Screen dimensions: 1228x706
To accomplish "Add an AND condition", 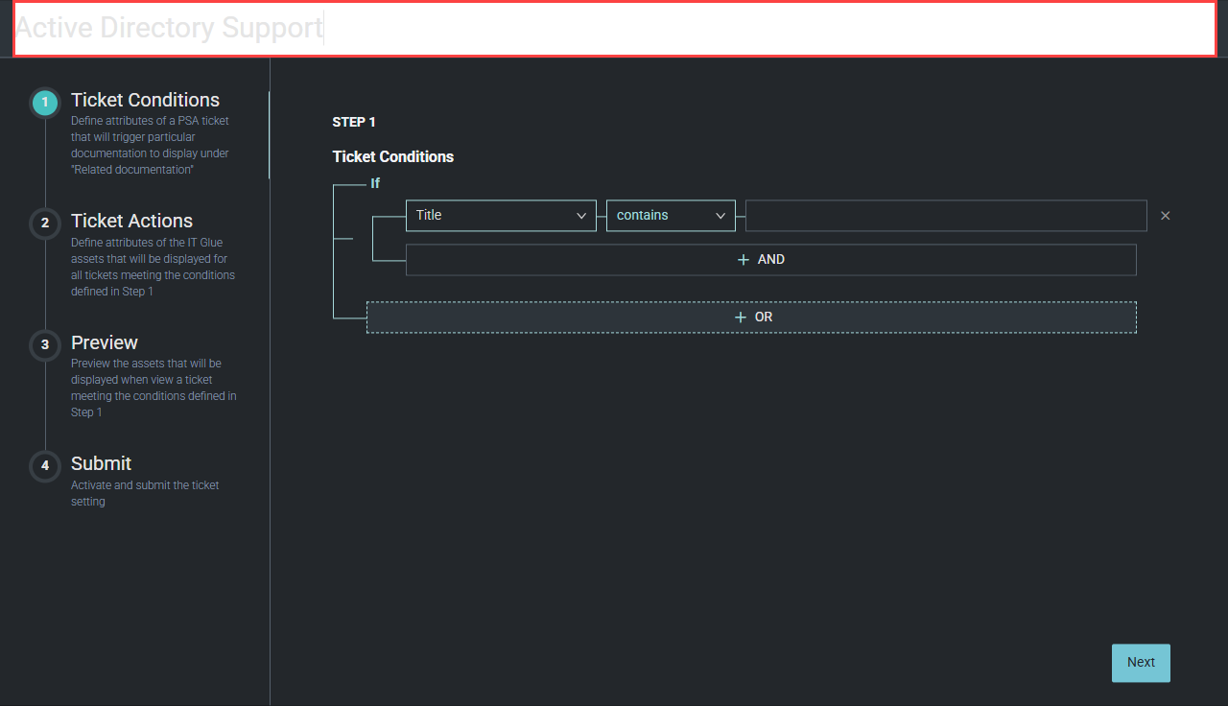I will (x=771, y=260).
